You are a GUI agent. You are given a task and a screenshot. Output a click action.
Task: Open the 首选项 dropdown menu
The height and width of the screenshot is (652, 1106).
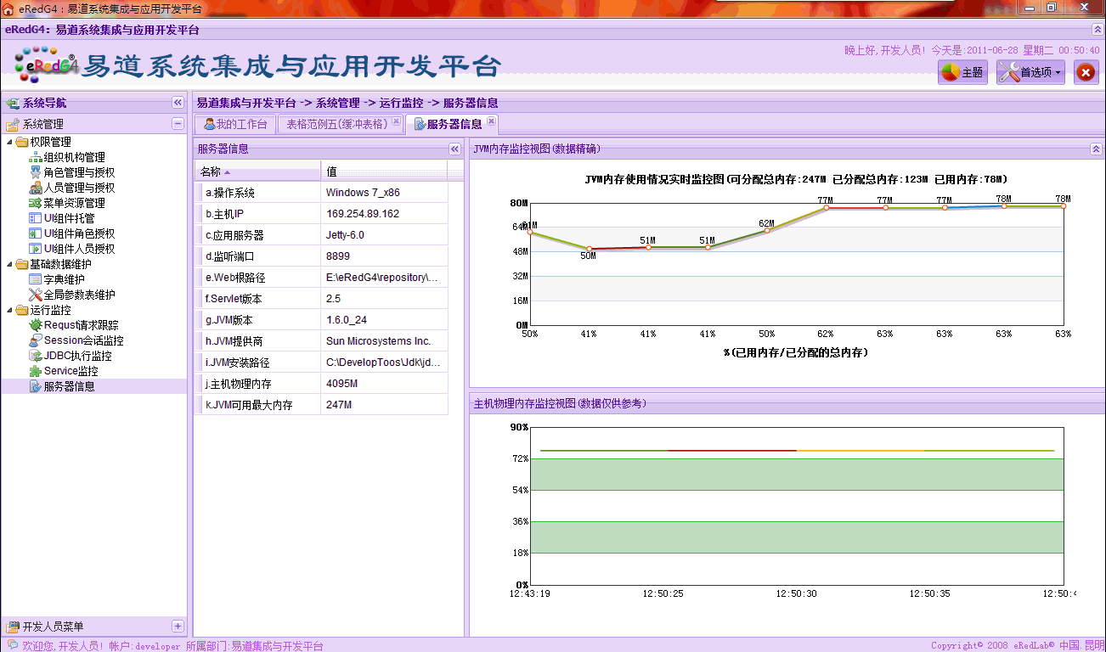pos(1031,73)
